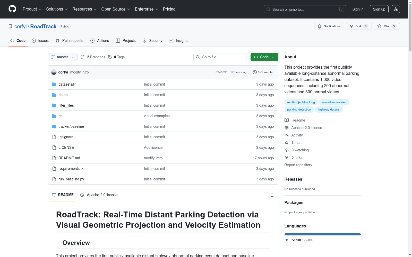Image resolution: width=412 pixels, height=257 pixels.
Task: Open the Code tab
Action: tap(18, 41)
